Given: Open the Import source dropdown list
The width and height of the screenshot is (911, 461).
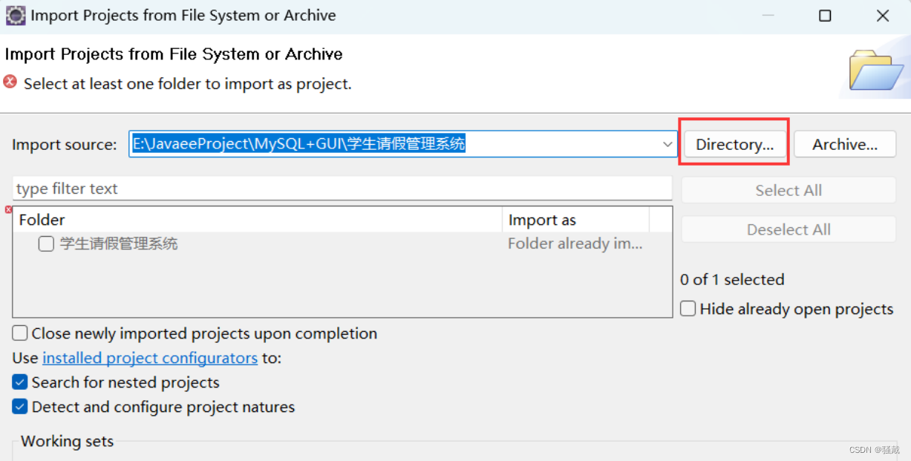Looking at the screenshot, I should pyautogui.click(x=667, y=144).
